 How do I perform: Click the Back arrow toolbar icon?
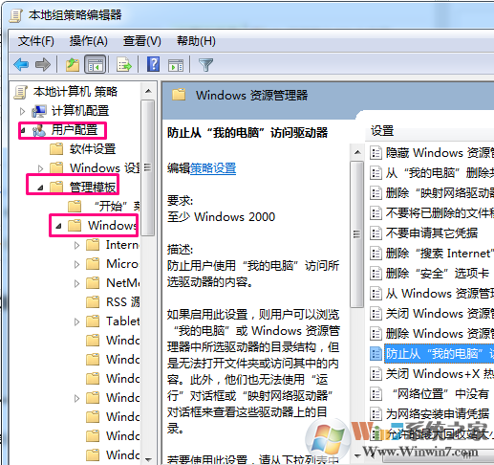pyautogui.click(x=21, y=65)
